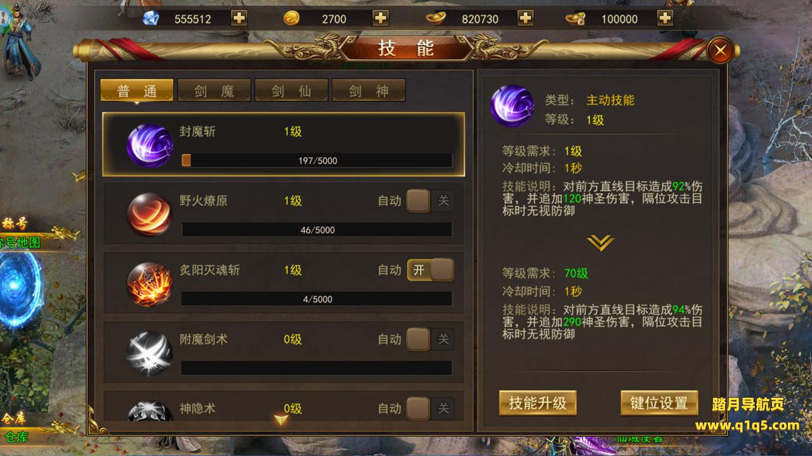Click plus icon next to 100000 currency
The height and width of the screenshot is (456, 812).
pyautogui.click(x=664, y=18)
